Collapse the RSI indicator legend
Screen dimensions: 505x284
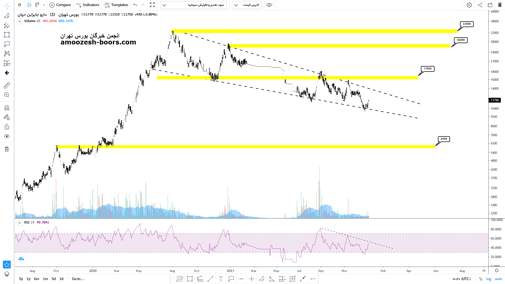20,223
